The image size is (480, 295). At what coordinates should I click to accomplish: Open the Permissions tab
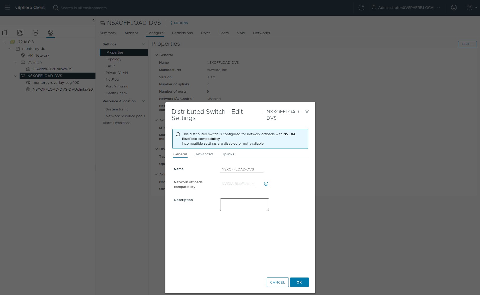(x=182, y=33)
